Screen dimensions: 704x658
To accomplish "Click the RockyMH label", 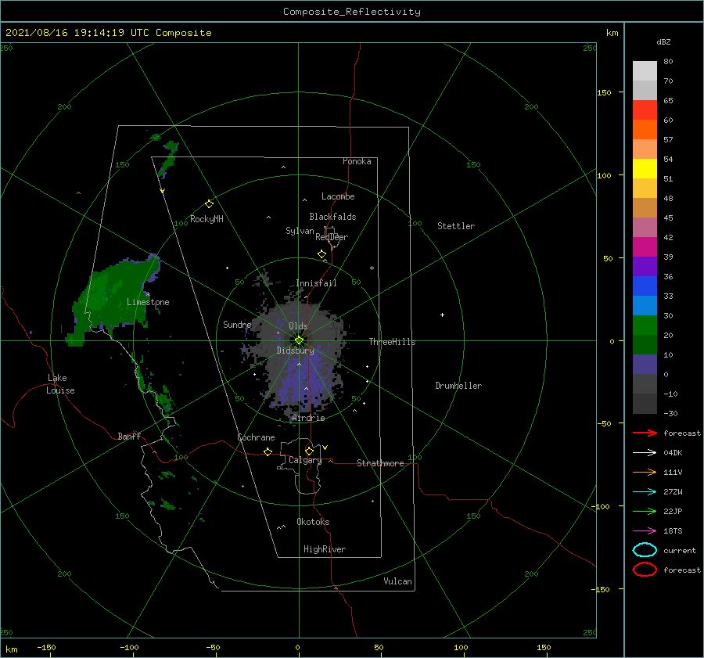I will [207, 219].
